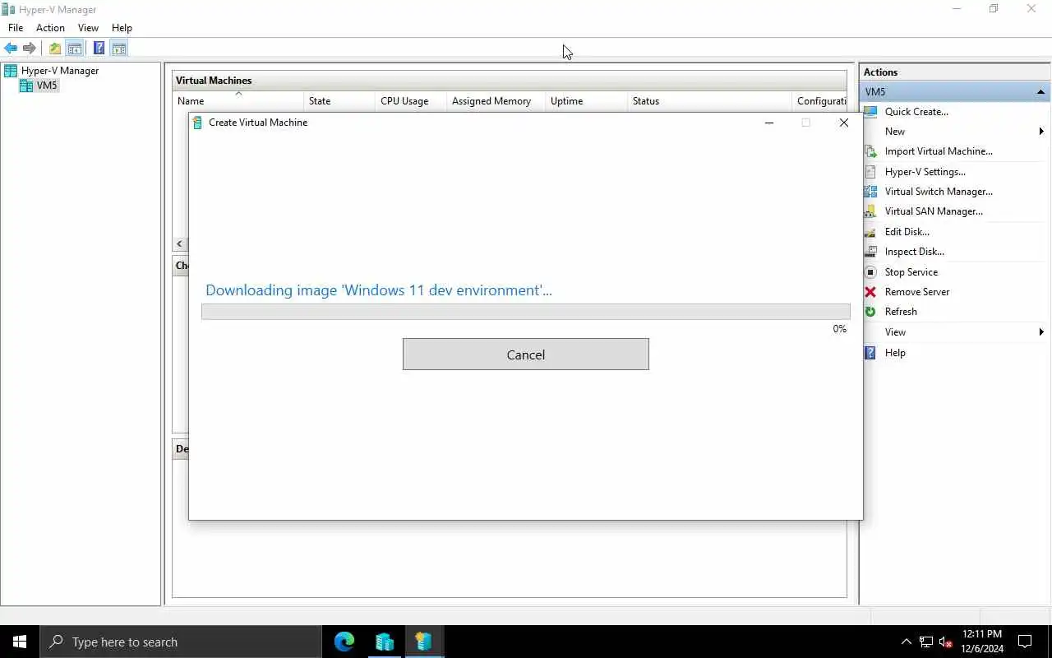This screenshot has height=658, width=1052.
Task: Click the Stop Service icon
Action: click(x=870, y=272)
